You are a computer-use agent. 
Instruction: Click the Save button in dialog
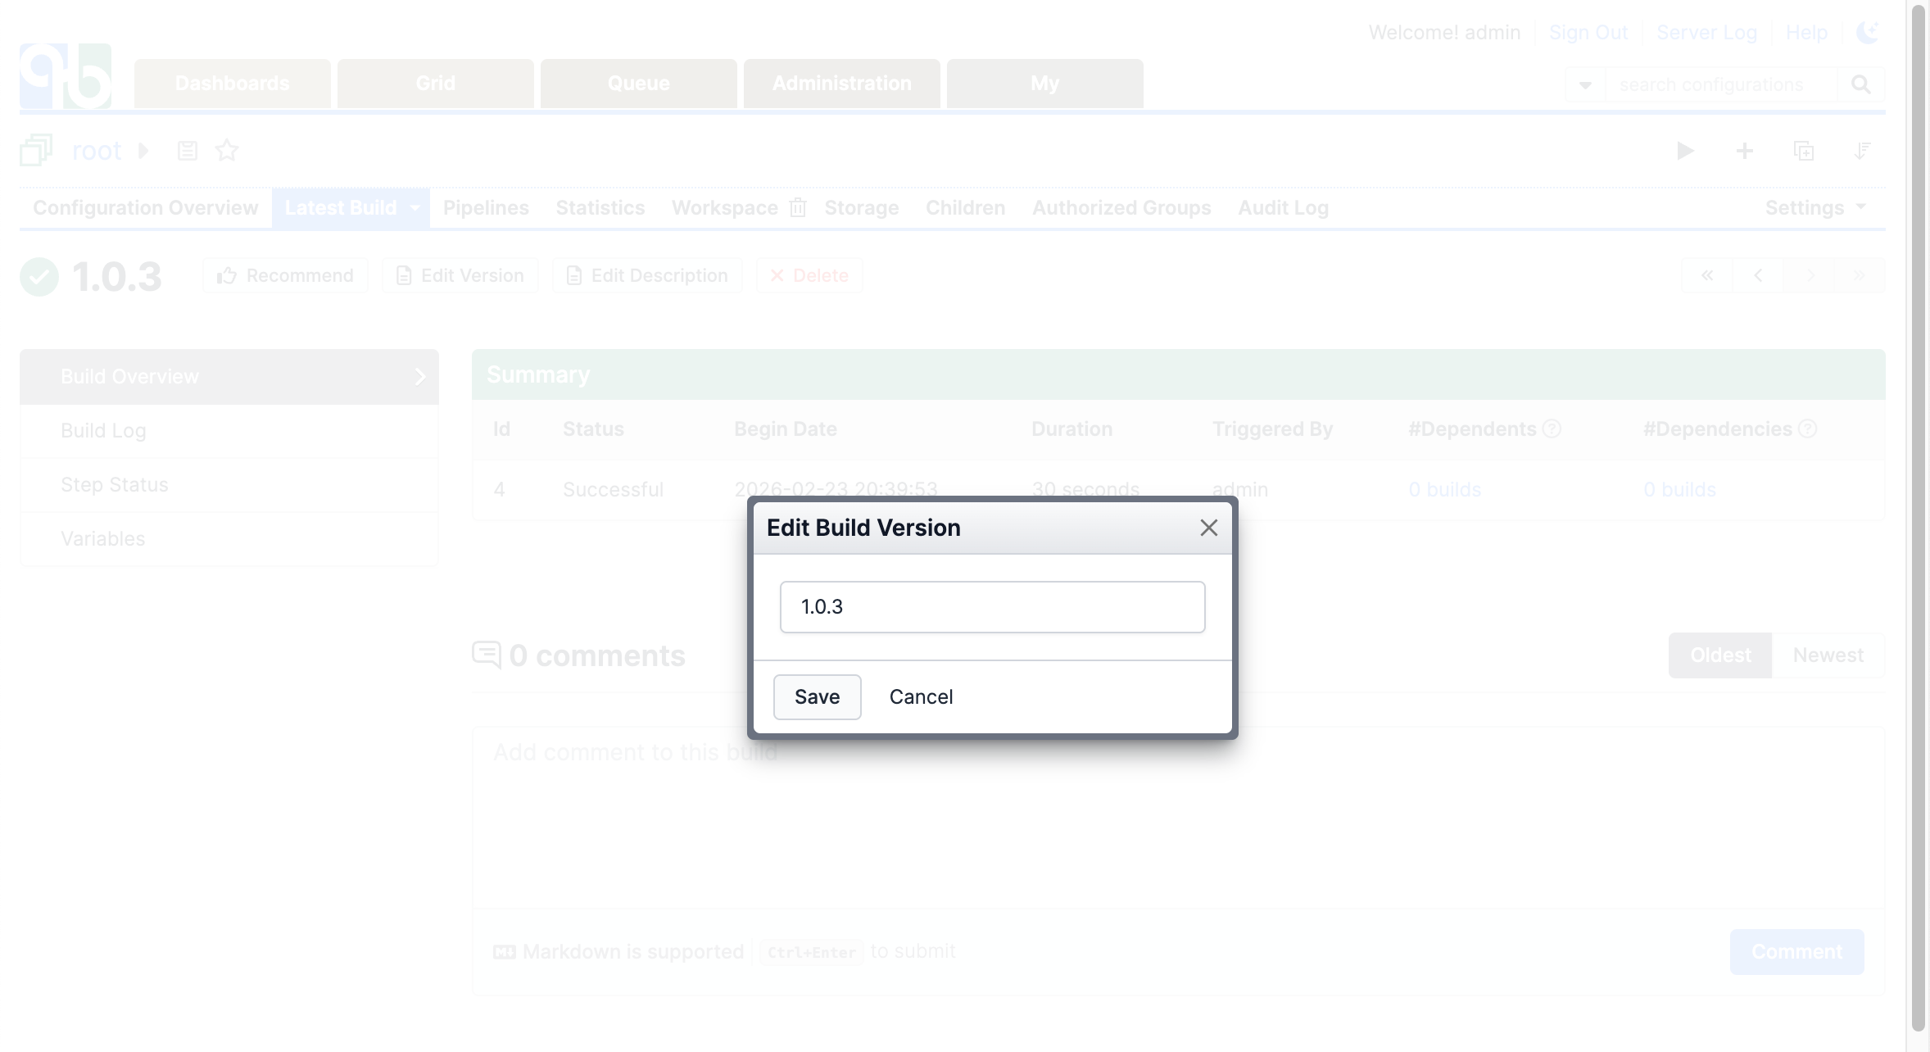(x=817, y=696)
